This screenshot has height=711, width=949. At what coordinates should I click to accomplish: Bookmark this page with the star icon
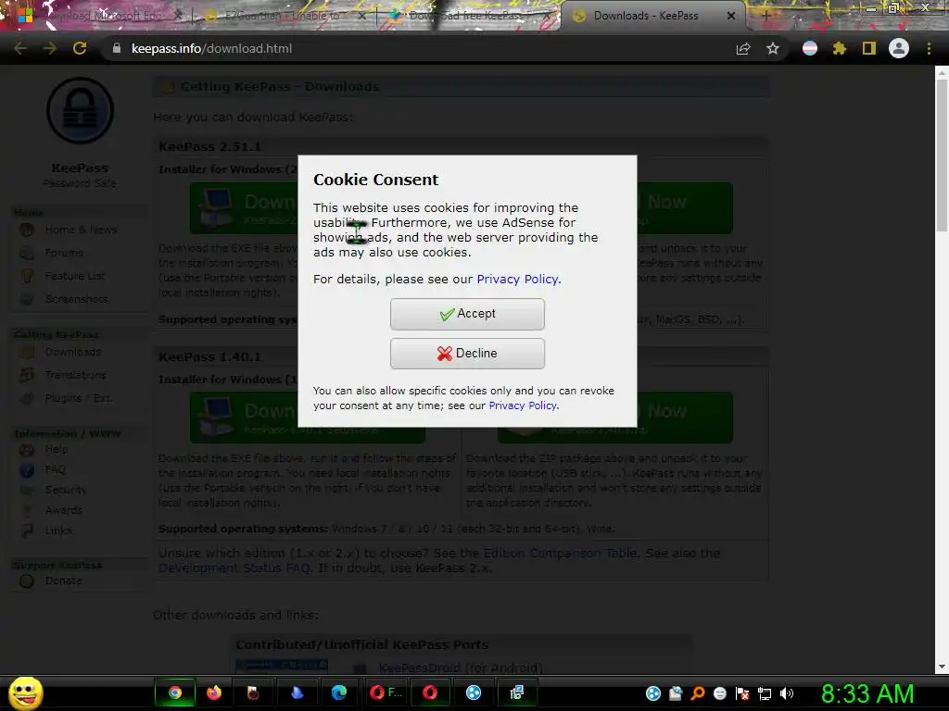tap(773, 48)
